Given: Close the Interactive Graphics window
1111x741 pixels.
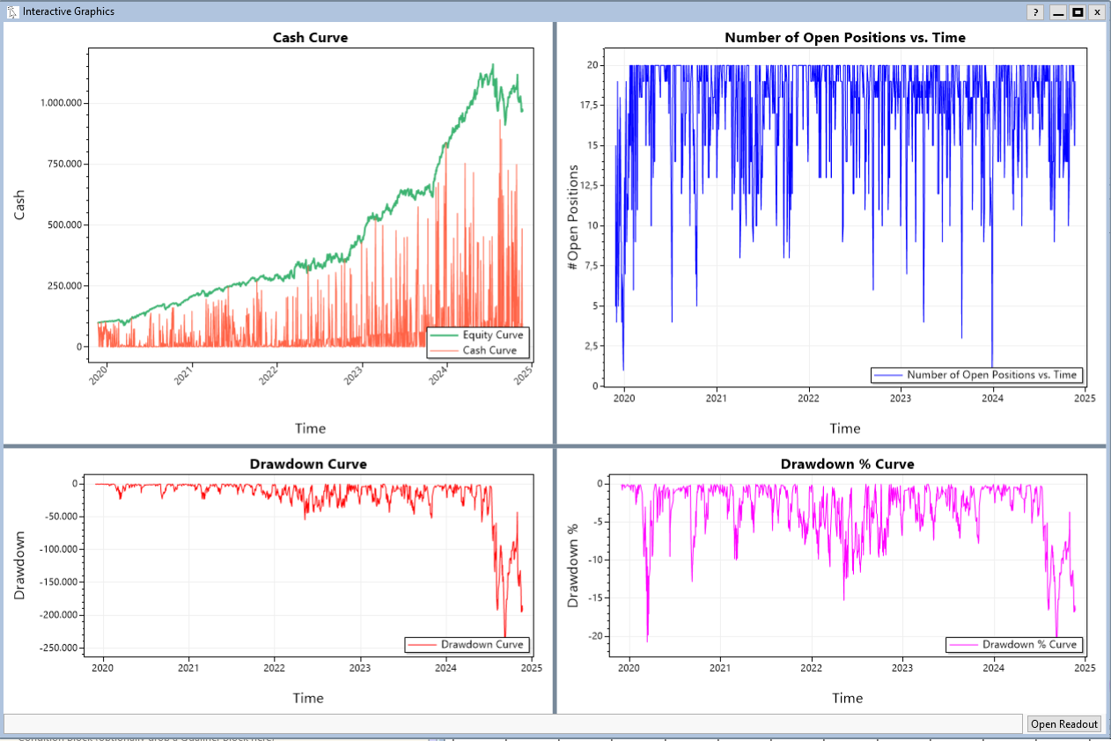Looking at the screenshot, I should pyautogui.click(x=1096, y=12).
